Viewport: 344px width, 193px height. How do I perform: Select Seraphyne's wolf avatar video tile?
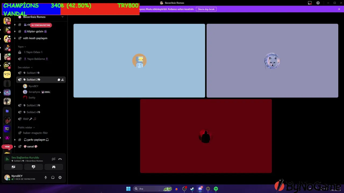(x=272, y=61)
